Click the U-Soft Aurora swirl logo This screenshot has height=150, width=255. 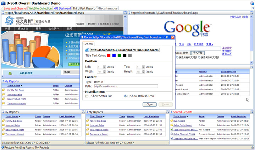tap(10, 21)
